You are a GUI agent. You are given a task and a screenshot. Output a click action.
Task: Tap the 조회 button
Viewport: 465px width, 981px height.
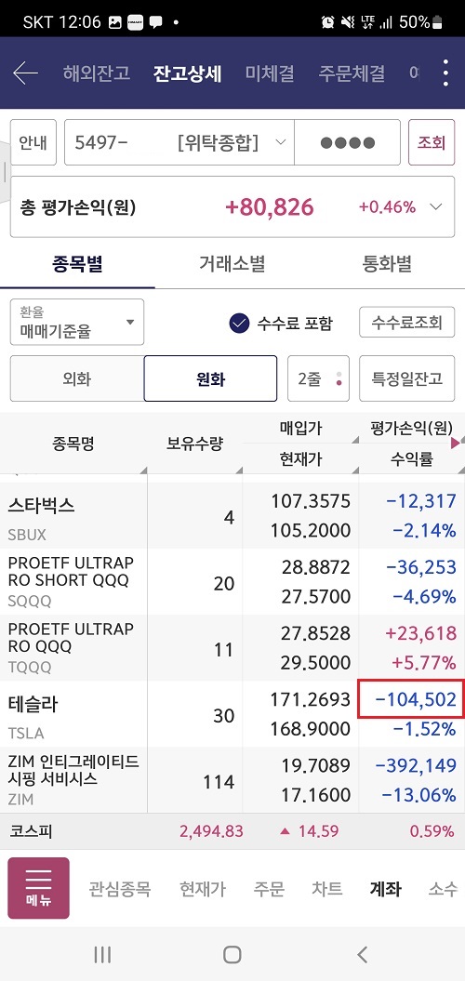432,142
